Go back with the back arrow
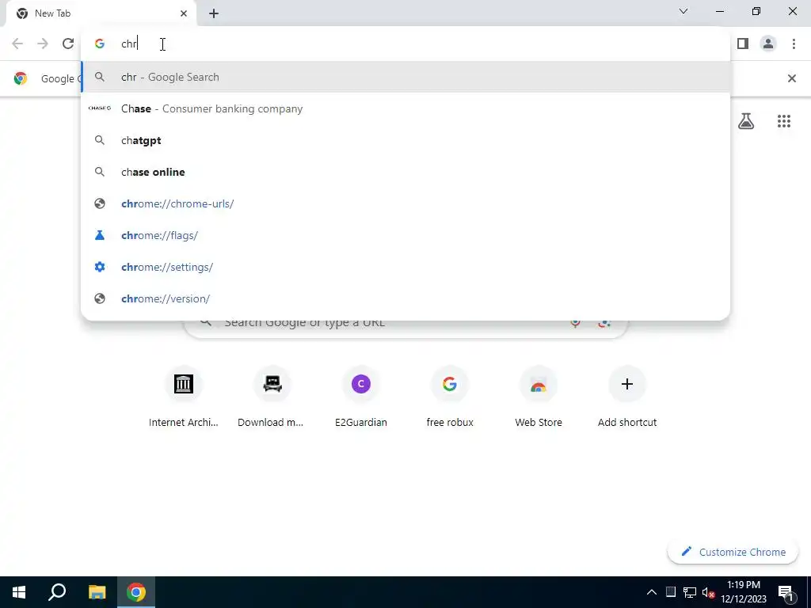Screen dimensions: 811x608 17,44
